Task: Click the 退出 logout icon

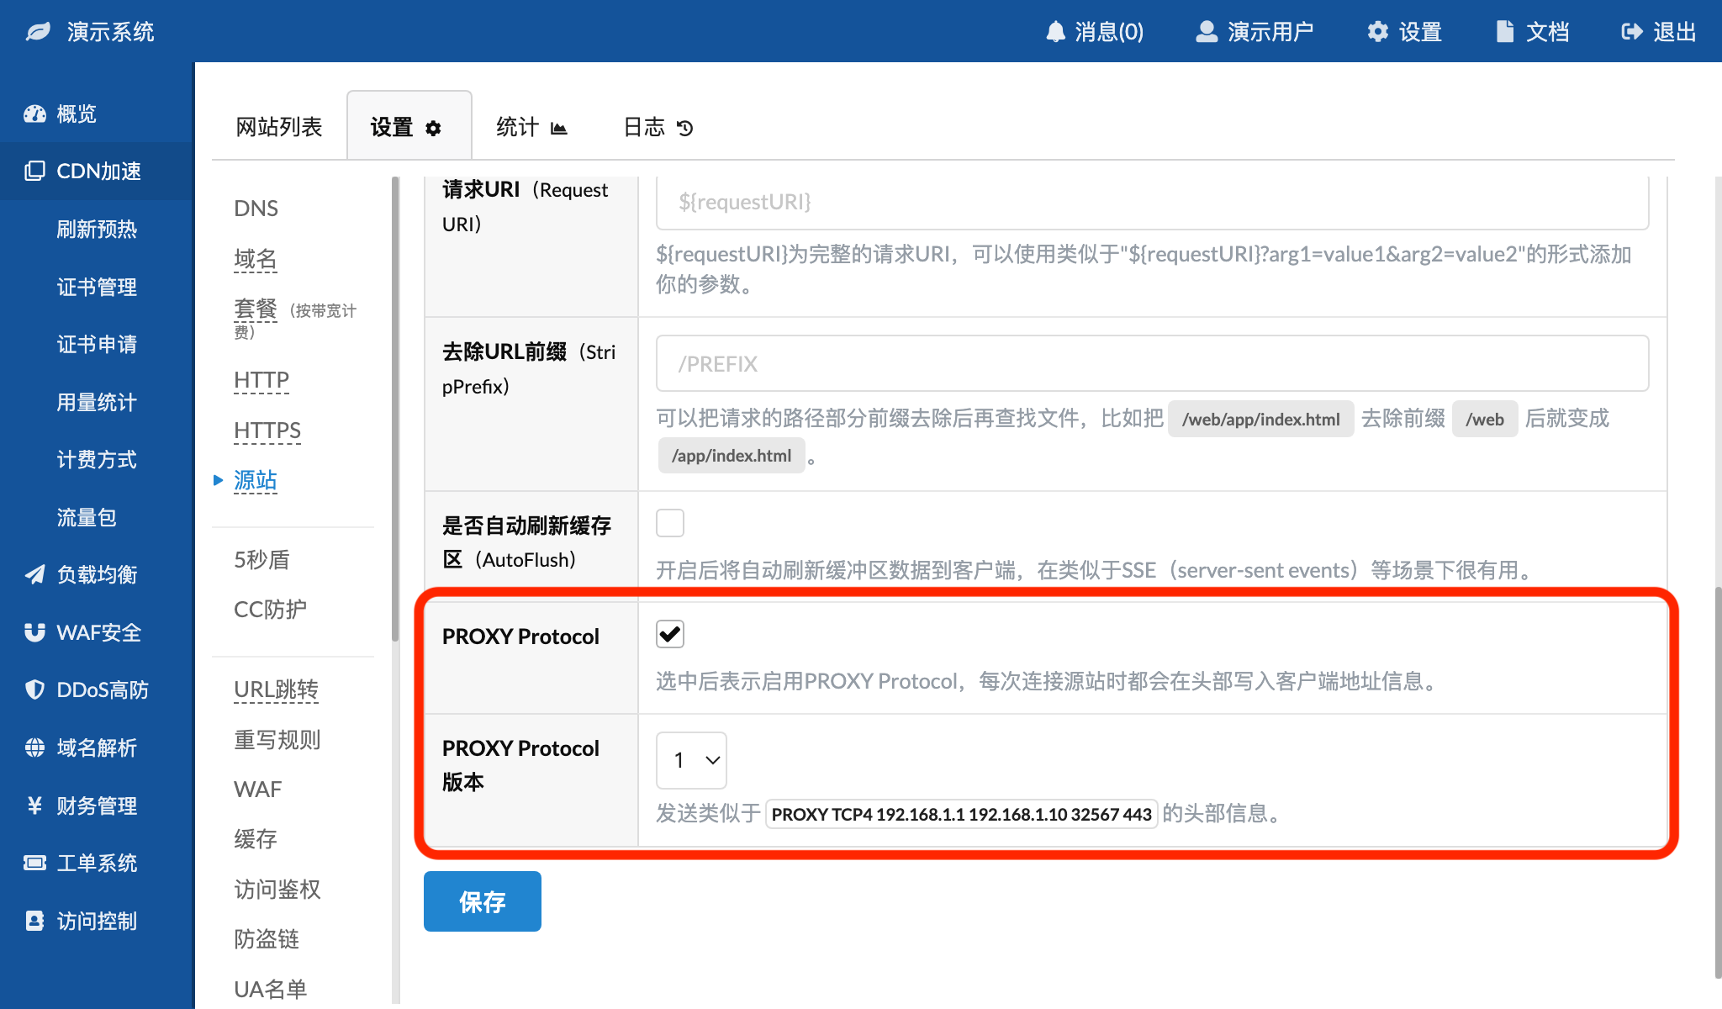Action: point(1631,32)
